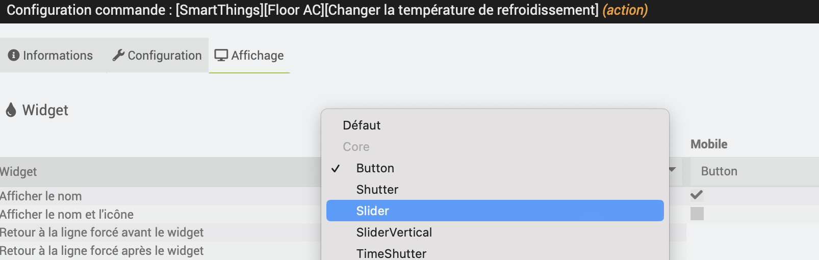Choose the SliderVertical widget option
The width and height of the screenshot is (819, 260).
[x=495, y=232]
